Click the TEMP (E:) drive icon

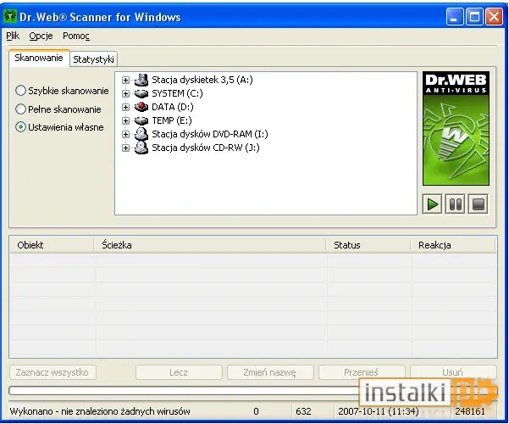(x=141, y=120)
